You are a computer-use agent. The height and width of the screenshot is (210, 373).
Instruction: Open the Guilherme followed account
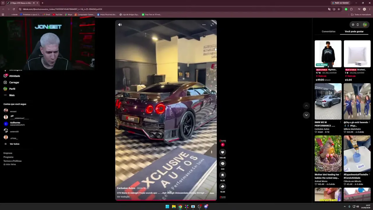point(14,124)
